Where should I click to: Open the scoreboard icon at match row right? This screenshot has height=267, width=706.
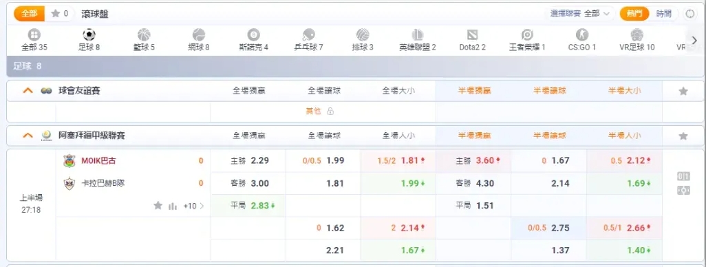[683, 176]
